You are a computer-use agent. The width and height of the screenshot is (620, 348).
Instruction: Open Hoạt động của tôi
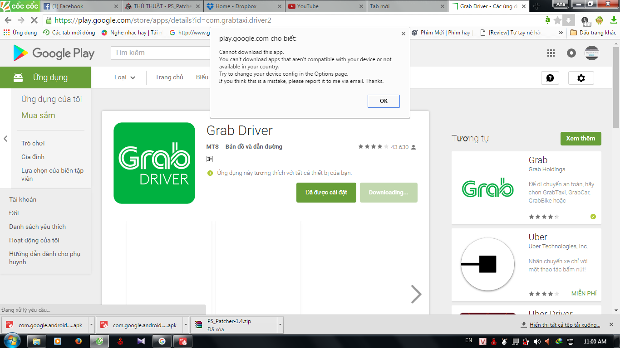click(34, 240)
